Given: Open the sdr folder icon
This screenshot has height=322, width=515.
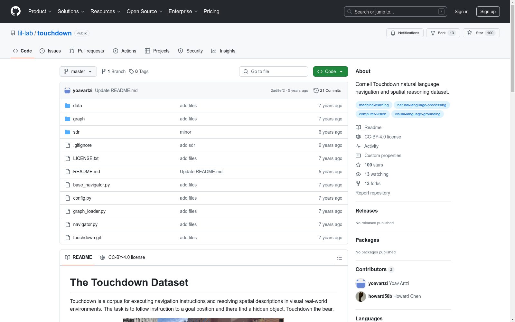Looking at the screenshot, I should pos(68,132).
